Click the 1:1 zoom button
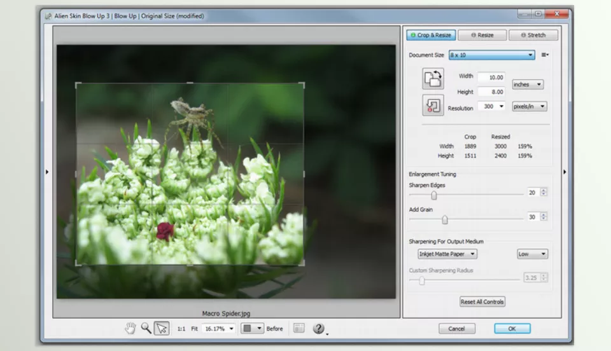Screen dimensions: 611x351 181,329
